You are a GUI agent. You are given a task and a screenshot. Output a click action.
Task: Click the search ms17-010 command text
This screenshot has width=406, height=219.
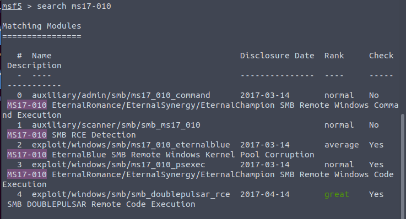tap(74, 6)
